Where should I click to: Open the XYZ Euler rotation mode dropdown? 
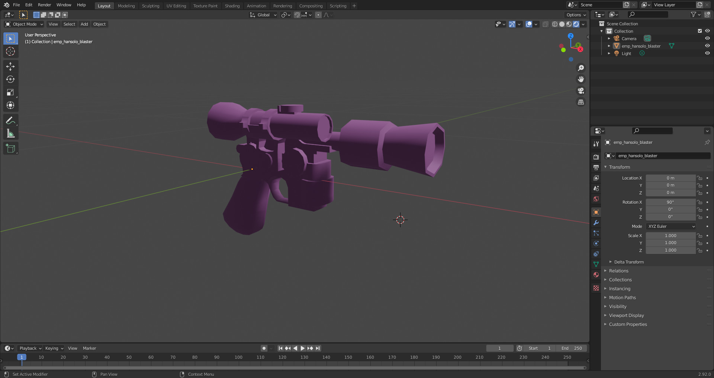coord(670,226)
